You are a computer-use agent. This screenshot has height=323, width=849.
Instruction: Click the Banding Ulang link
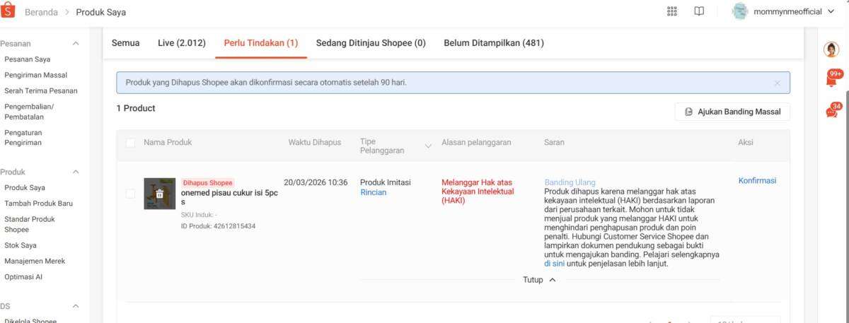click(570, 182)
